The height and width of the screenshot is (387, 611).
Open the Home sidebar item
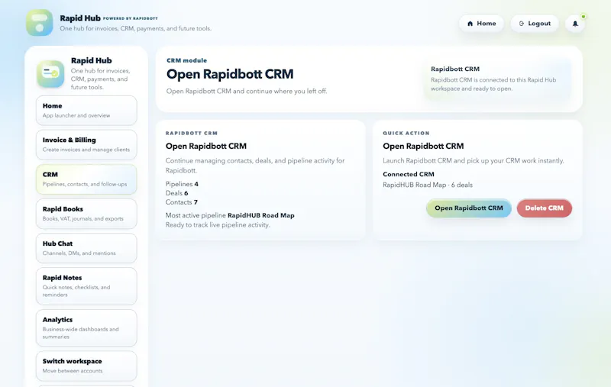(86, 111)
